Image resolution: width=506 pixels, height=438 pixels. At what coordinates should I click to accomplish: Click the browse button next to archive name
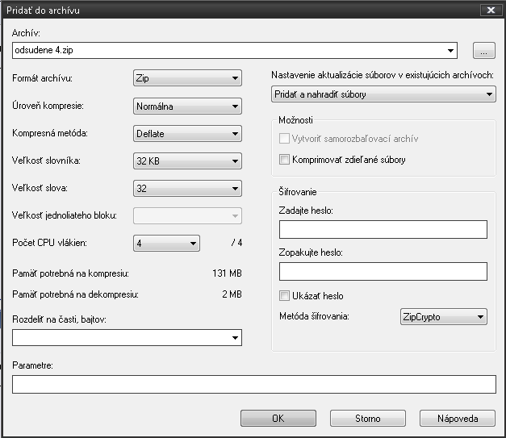click(x=483, y=51)
